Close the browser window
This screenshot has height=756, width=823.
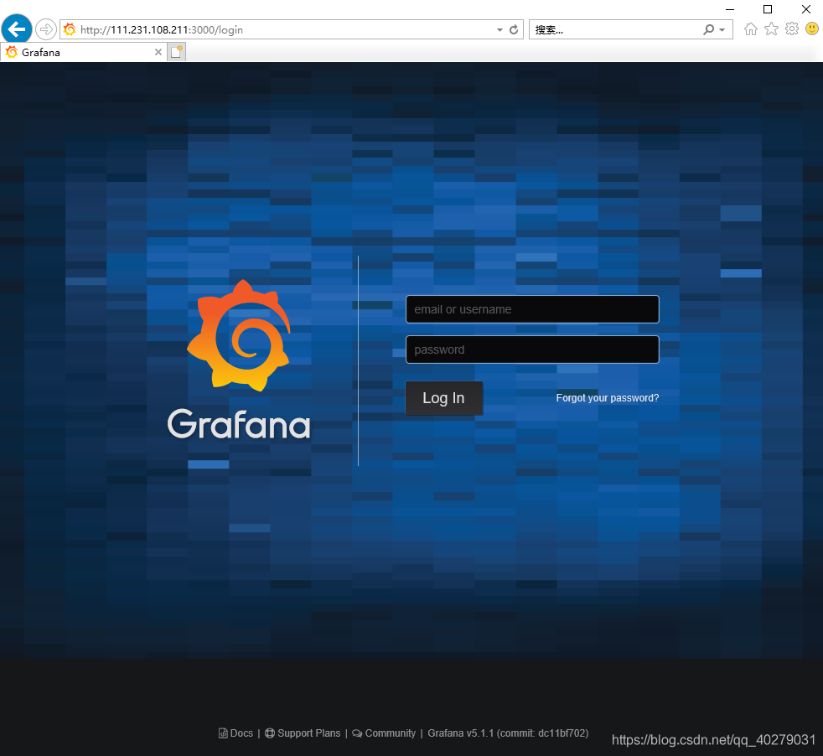point(806,9)
